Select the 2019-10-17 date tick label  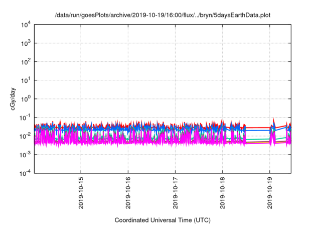pyautogui.click(x=175, y=193)
